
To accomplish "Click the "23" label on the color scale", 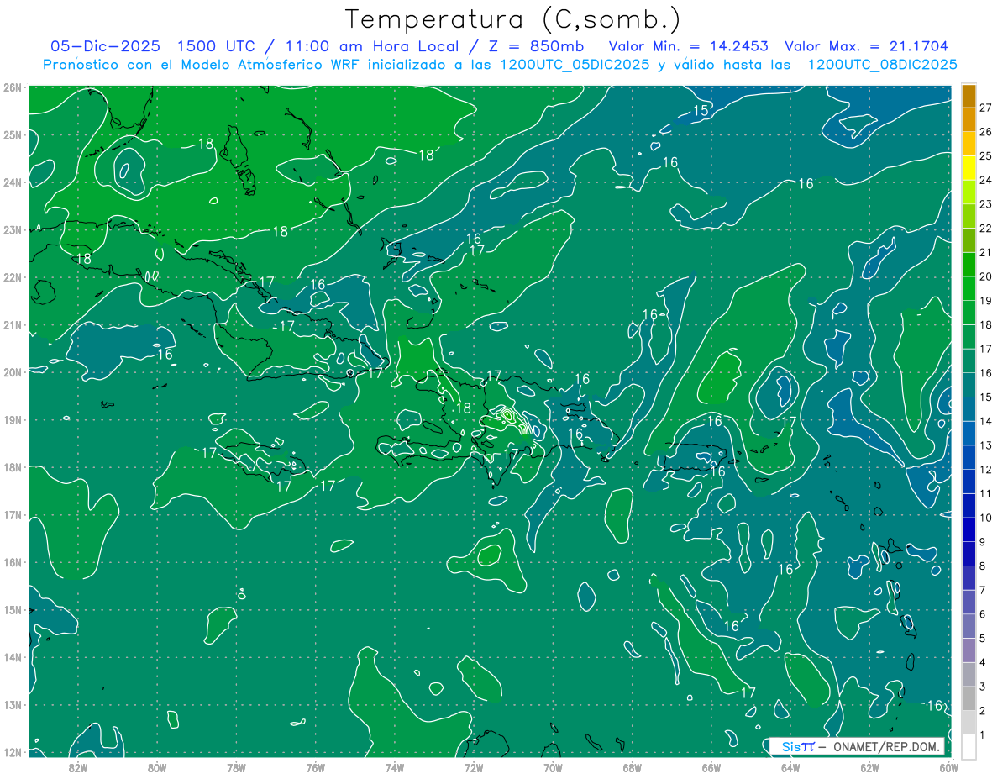I will [985, 204].
